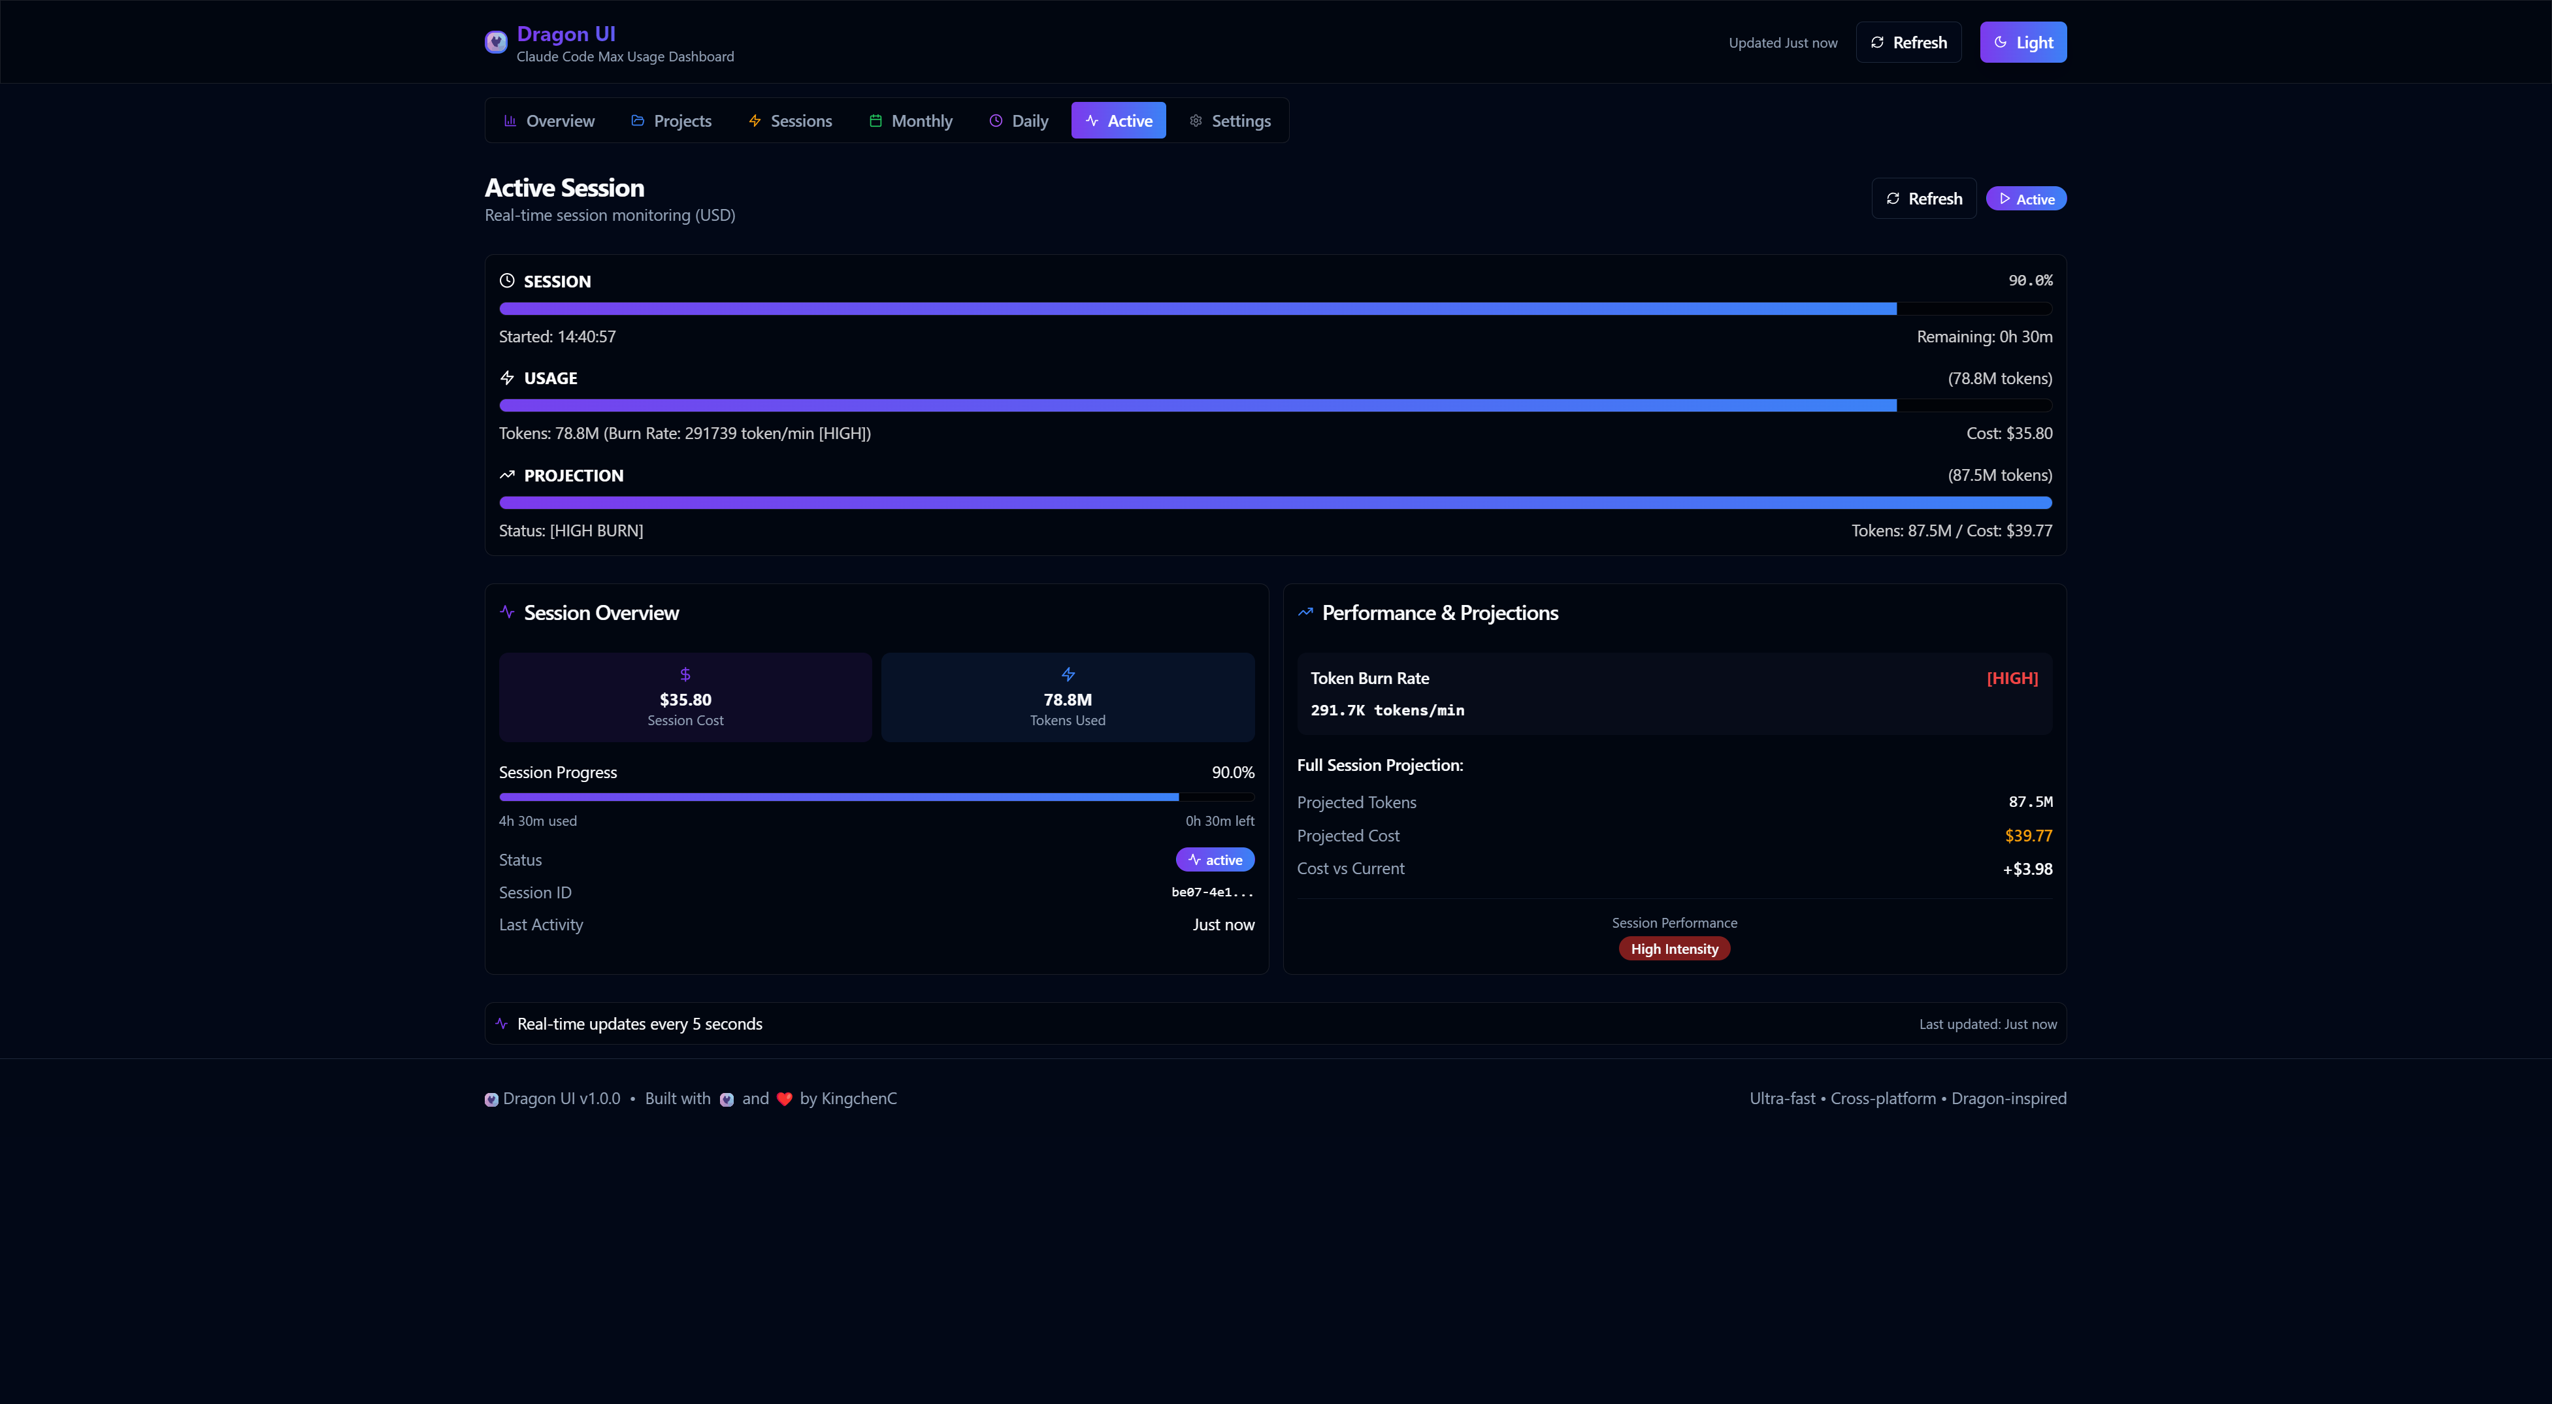This screenshot has width=2552, height=1404.
Task: Click the 78.8M Tokens Used card
Action: click(x=1068, y=698)
